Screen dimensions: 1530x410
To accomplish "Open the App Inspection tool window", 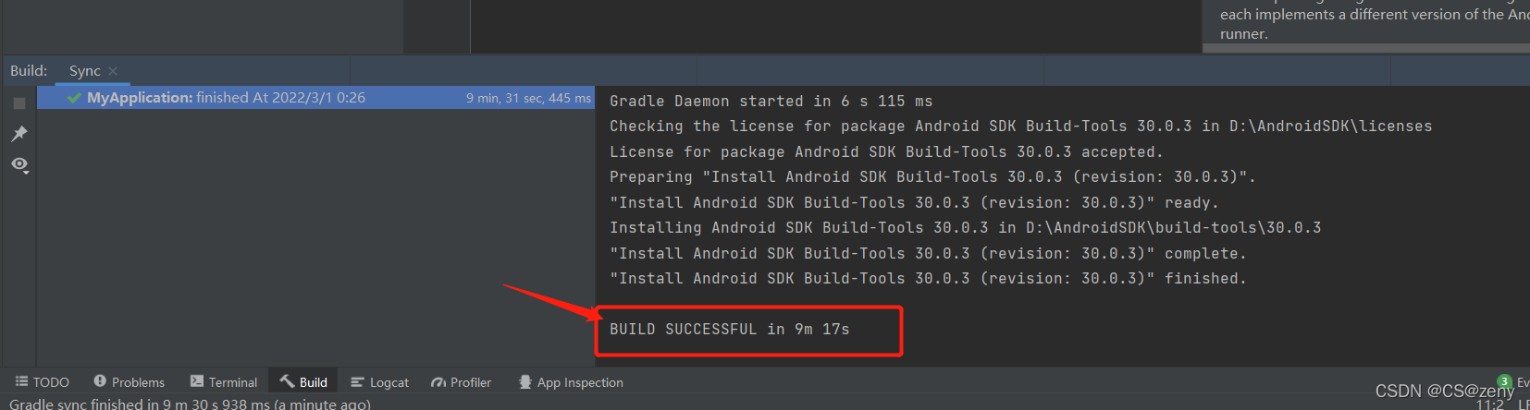I will 571,382.
